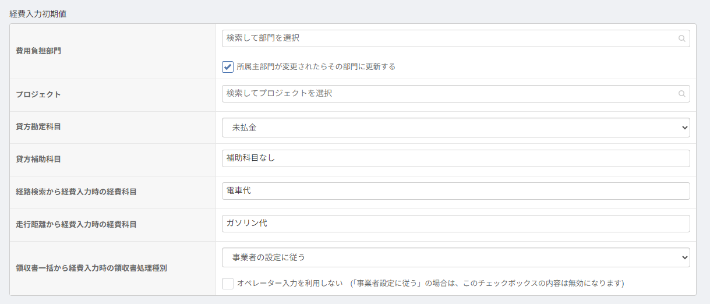Click the search icon in the department field

click(681, 39)
